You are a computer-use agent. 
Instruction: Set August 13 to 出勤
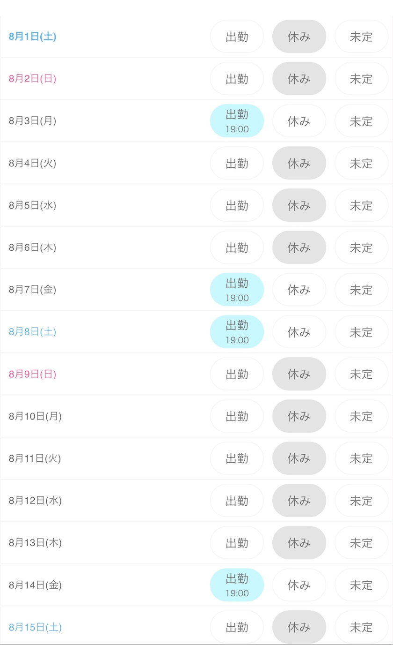pyautogui.click(x=237, y=543)
